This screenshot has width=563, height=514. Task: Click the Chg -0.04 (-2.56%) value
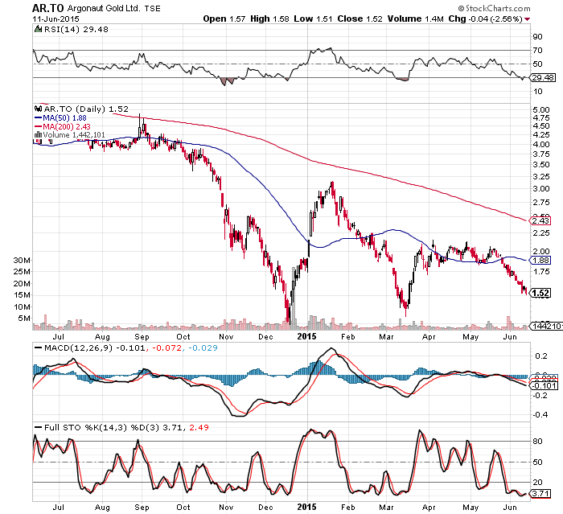coord(486,19)
